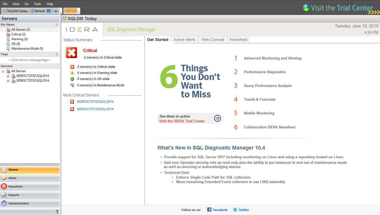The width and height of the screenshot is (380, 215).
Task: Collapse the My Views section
Action: point(56,25)
